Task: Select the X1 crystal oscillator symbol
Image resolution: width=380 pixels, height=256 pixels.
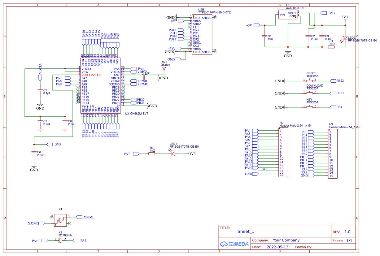Action: (x=60, y=220)
